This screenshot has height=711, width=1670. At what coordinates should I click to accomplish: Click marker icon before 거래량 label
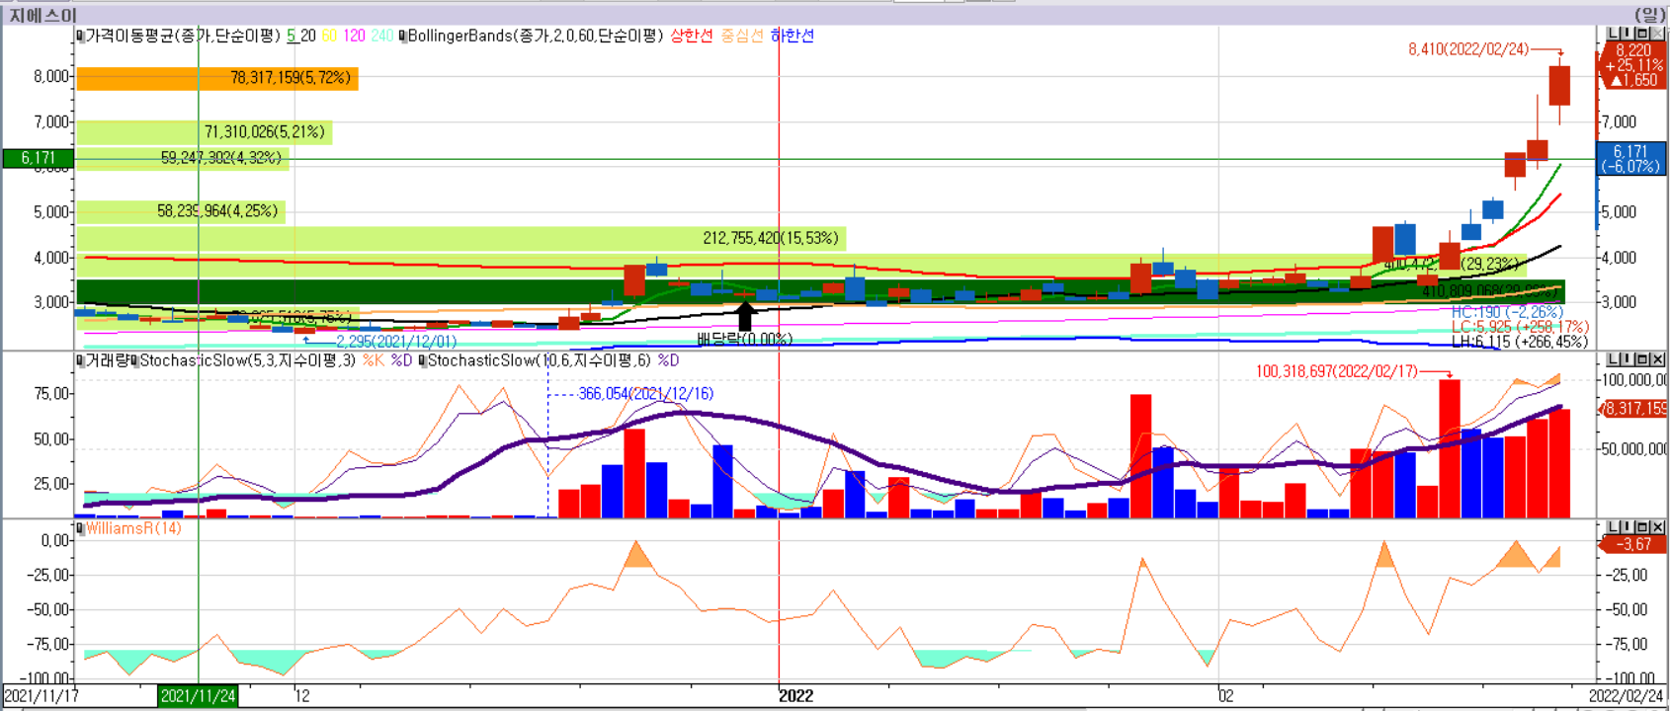[80, 360]
